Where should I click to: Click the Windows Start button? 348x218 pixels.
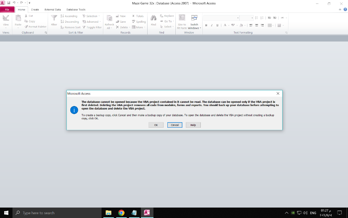[6, 213]
